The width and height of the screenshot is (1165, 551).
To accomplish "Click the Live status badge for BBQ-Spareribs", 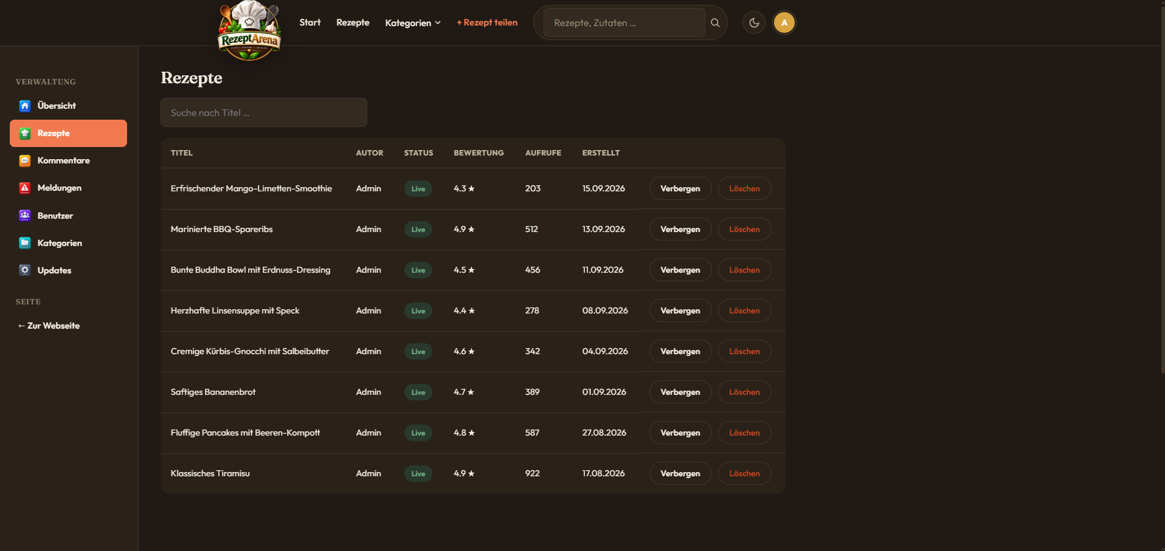I will (418, 229).
